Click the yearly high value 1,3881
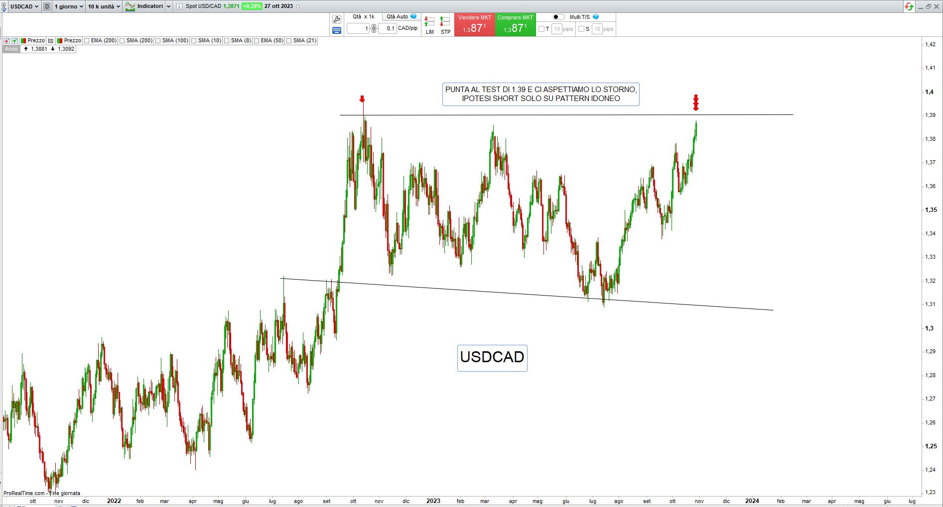943x507 pixels. [x=39, y=49]
